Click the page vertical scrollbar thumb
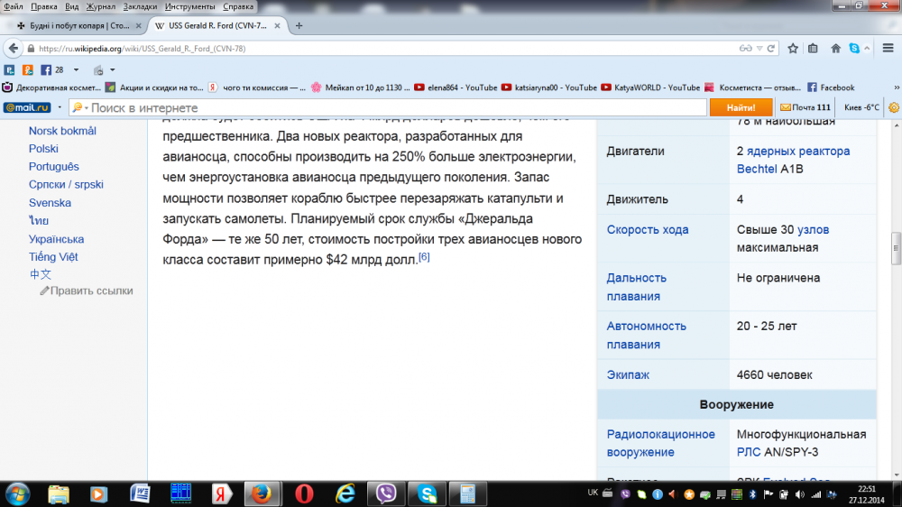Viewport: 902px width, 507px height. (896, 249)
